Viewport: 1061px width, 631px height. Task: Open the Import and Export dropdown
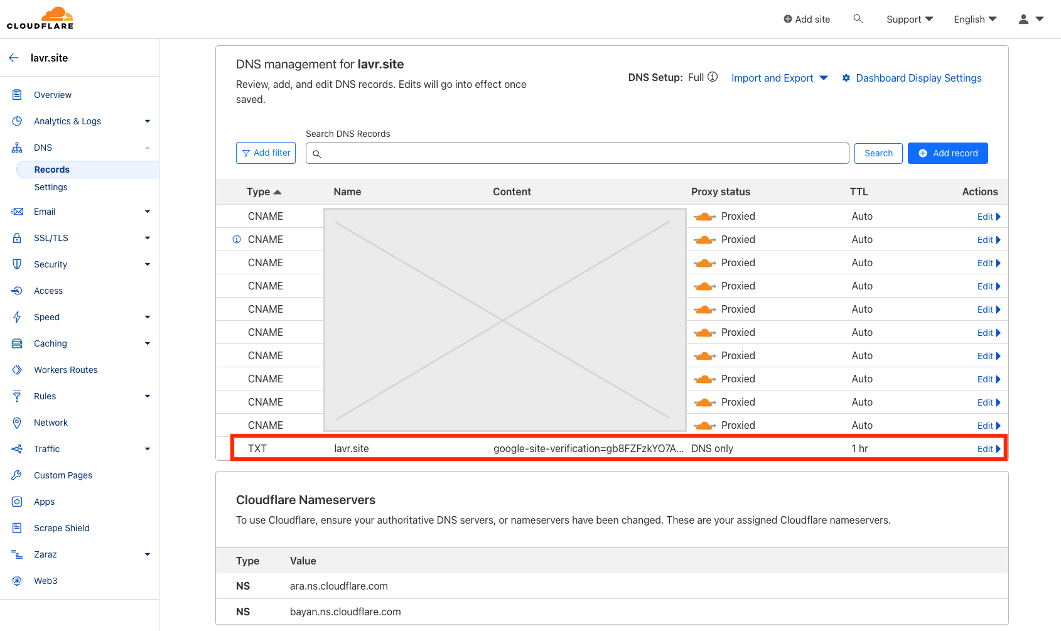coord(779,78)
